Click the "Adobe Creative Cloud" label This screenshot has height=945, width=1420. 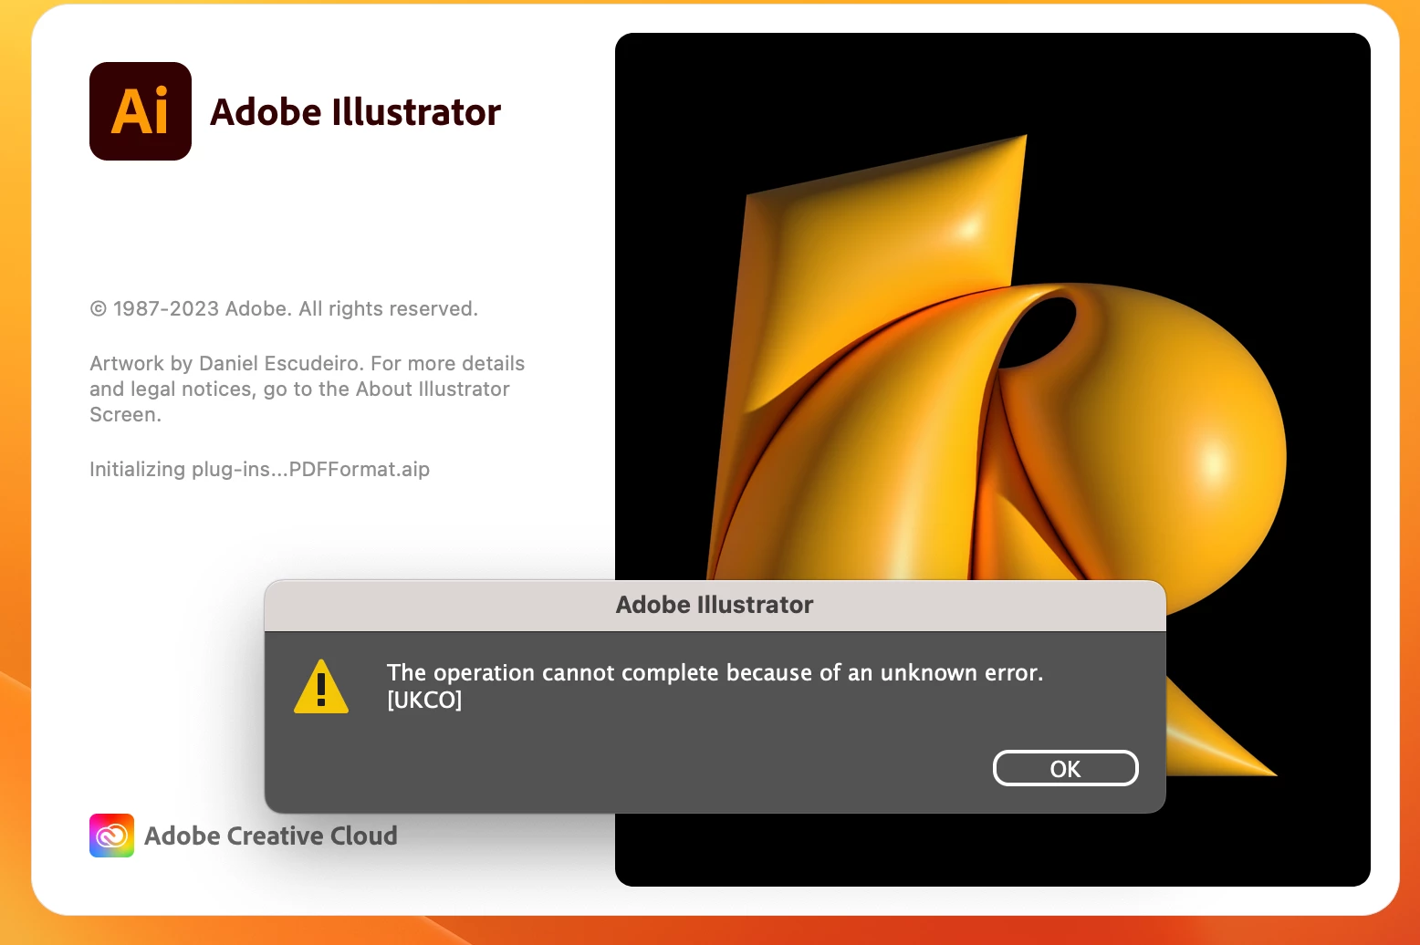[x=271, y=836]
